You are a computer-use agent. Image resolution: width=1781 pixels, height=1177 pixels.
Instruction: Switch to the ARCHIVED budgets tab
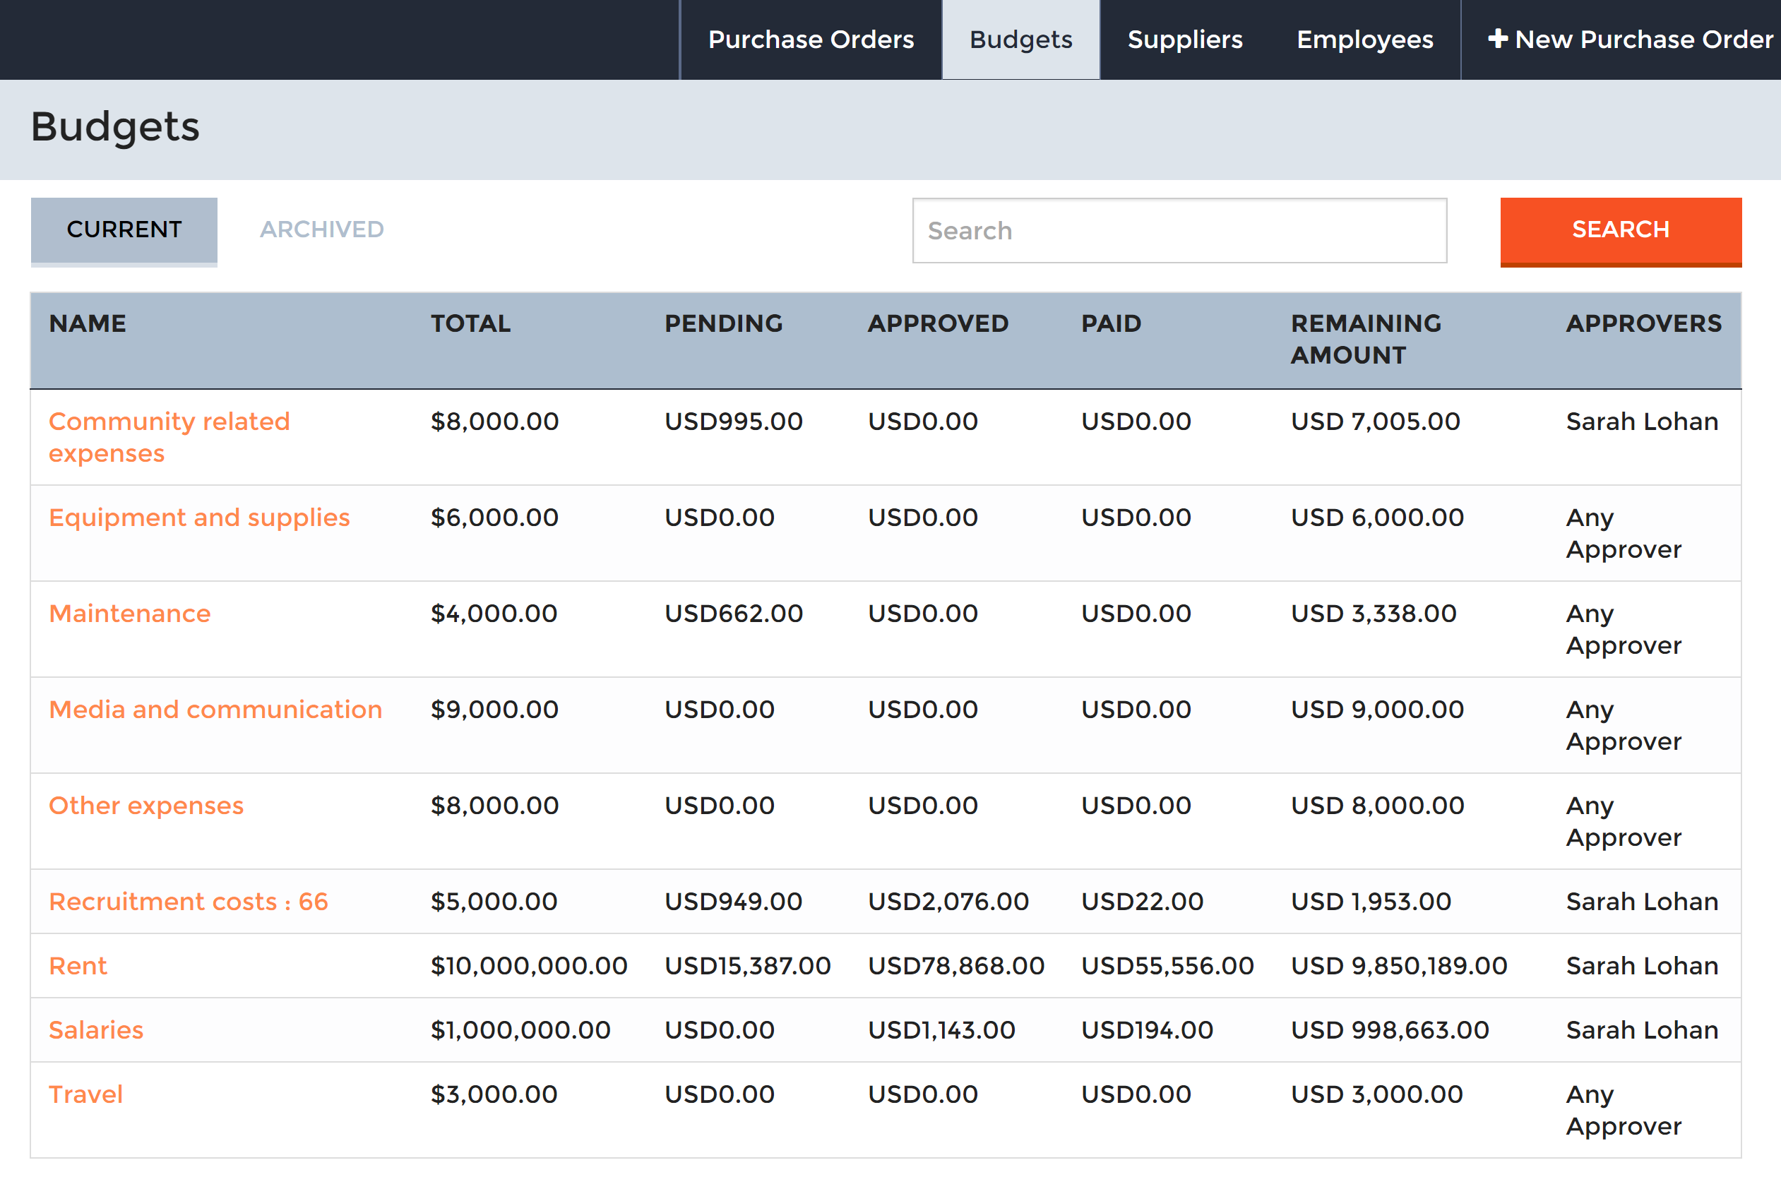click(321, 229)
